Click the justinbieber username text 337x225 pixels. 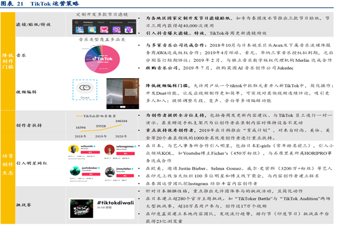point(90,168)
